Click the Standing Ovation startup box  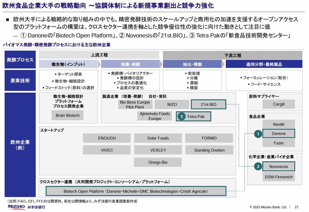(209, 150)
